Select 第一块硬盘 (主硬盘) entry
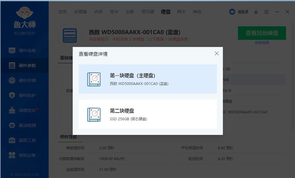Viewport: 295px width, 178px height. [148, 79]
